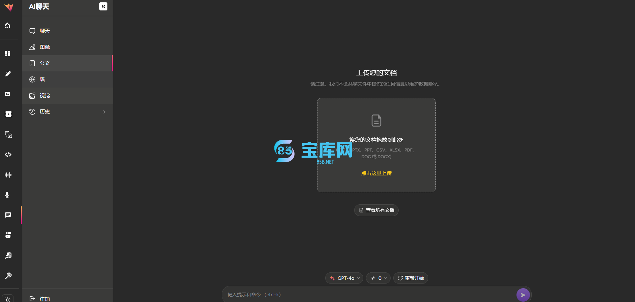The height and width of the screenshot is (302, 635).
Task: Open the video film icon
Action: point(8,114)
